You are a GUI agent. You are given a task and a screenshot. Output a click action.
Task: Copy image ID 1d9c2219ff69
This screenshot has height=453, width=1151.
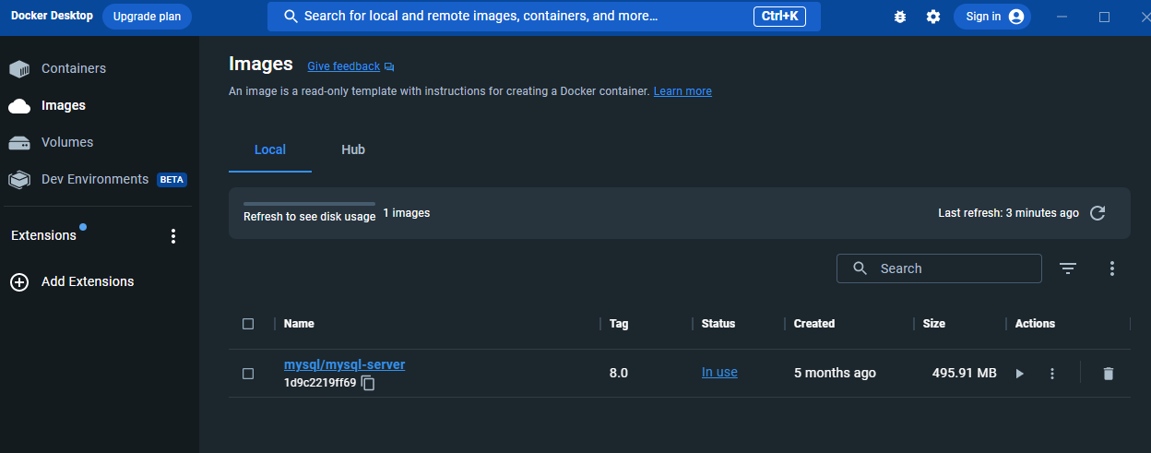point(368,383)
